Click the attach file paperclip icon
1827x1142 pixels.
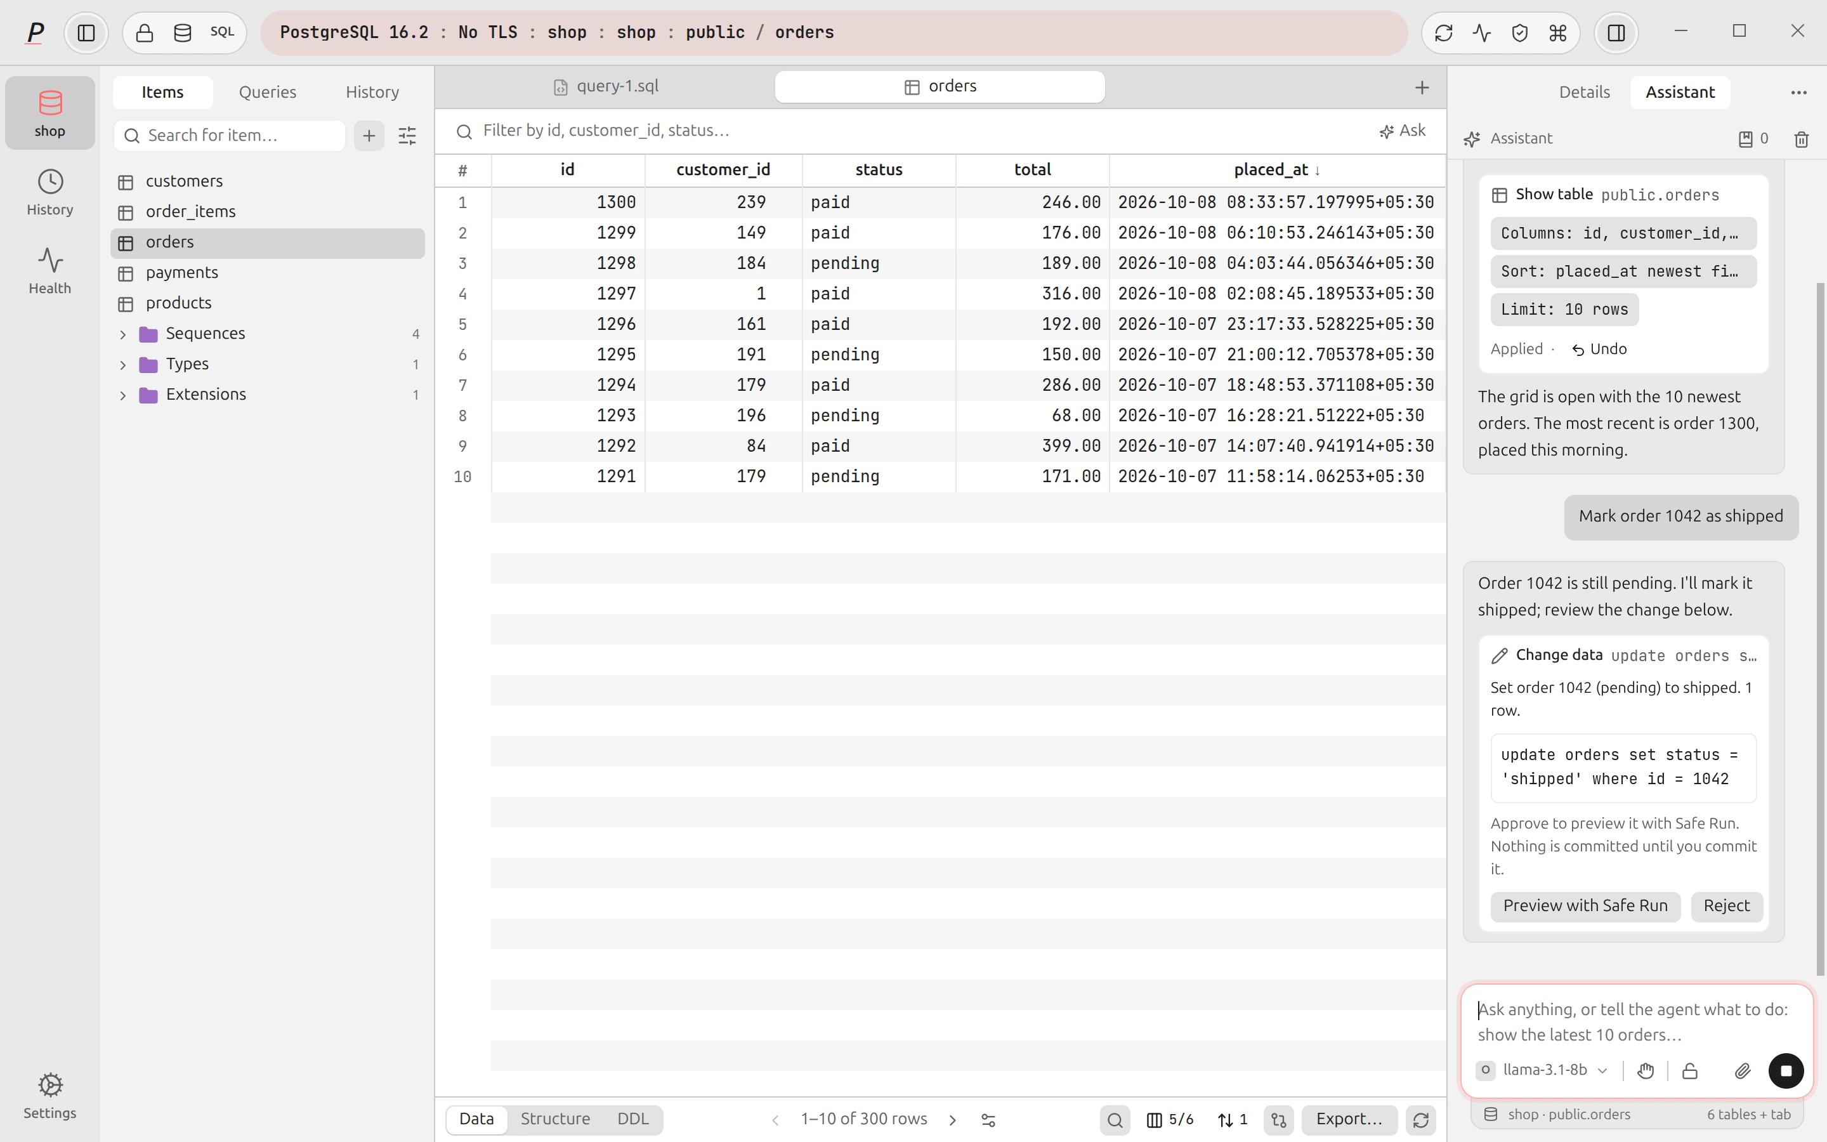pos(1743,1070)
